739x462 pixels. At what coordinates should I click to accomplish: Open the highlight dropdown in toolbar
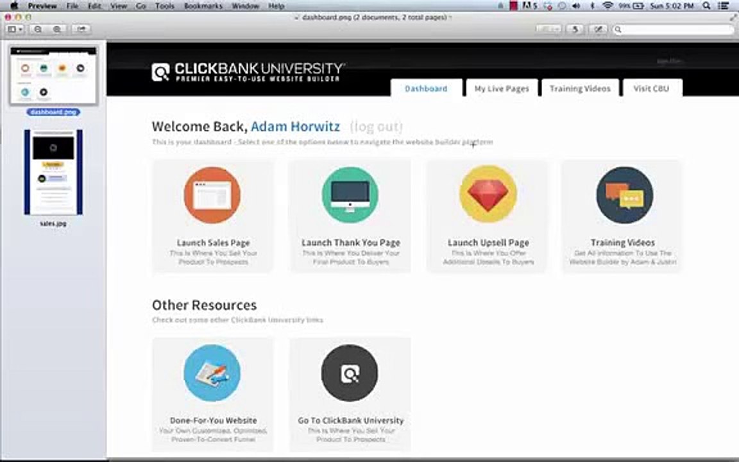tap(548, 30)
